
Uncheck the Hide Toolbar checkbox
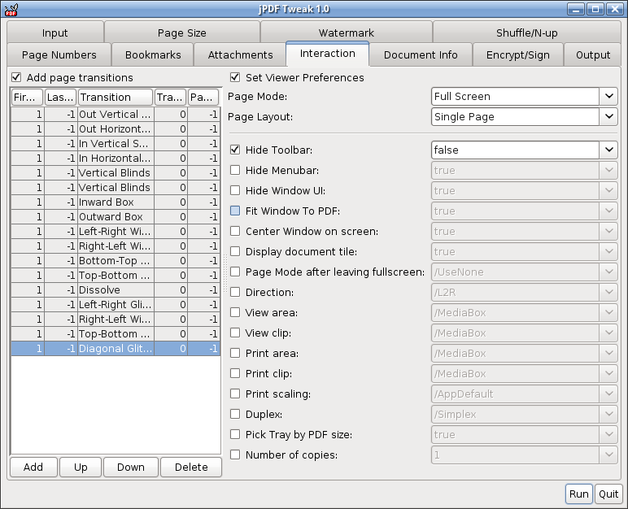235,150
